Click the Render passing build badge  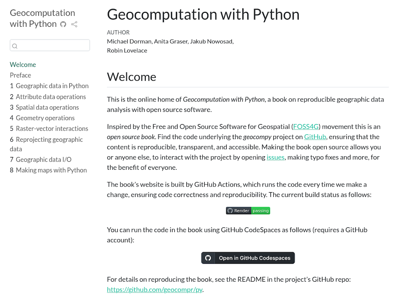(248, 211)
